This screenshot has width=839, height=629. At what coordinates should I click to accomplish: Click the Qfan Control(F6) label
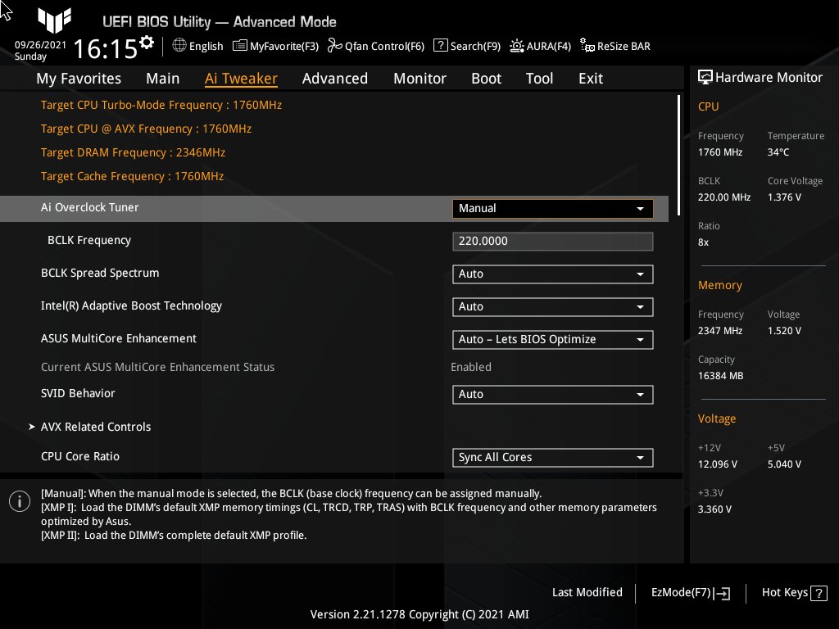tap(385, 46)
